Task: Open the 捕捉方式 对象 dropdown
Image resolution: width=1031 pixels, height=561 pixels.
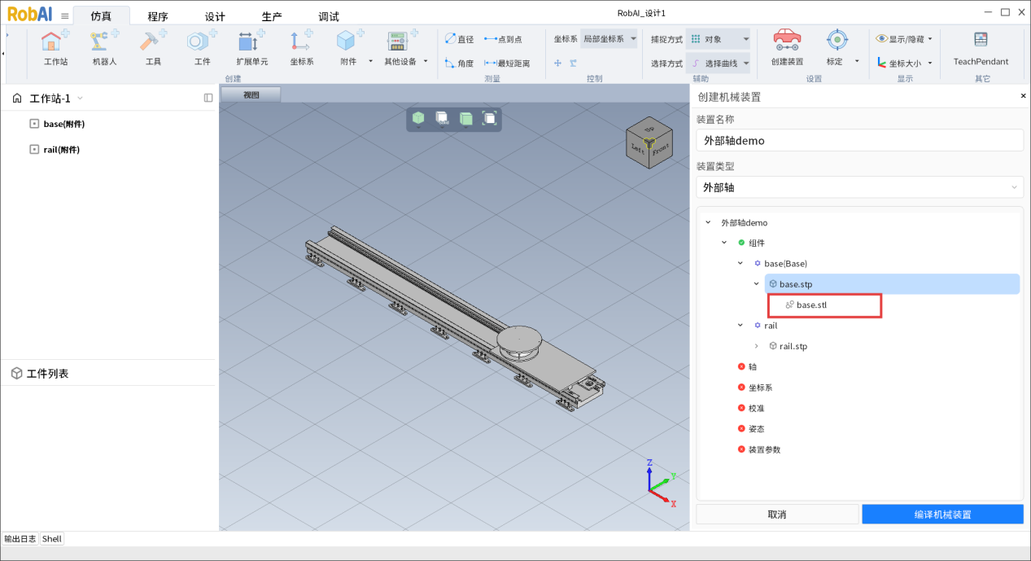Action: point(718,38)
